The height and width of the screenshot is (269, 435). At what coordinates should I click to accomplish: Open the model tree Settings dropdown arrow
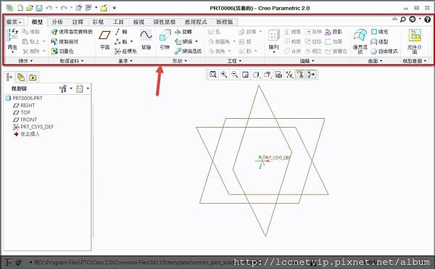click(x=71, y=88)
